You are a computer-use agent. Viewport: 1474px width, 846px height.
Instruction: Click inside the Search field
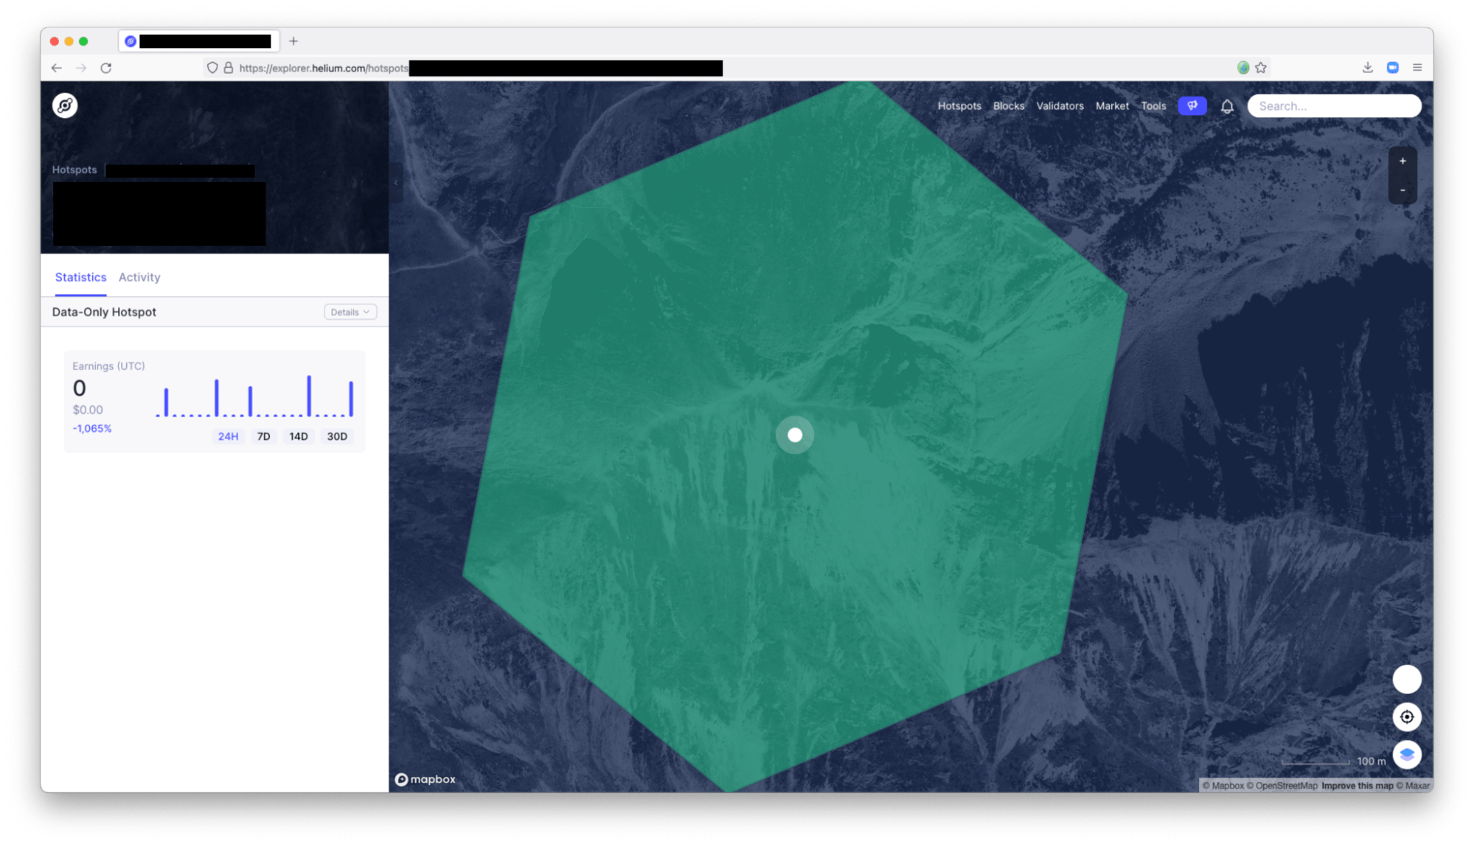(x=1333, y=105)
